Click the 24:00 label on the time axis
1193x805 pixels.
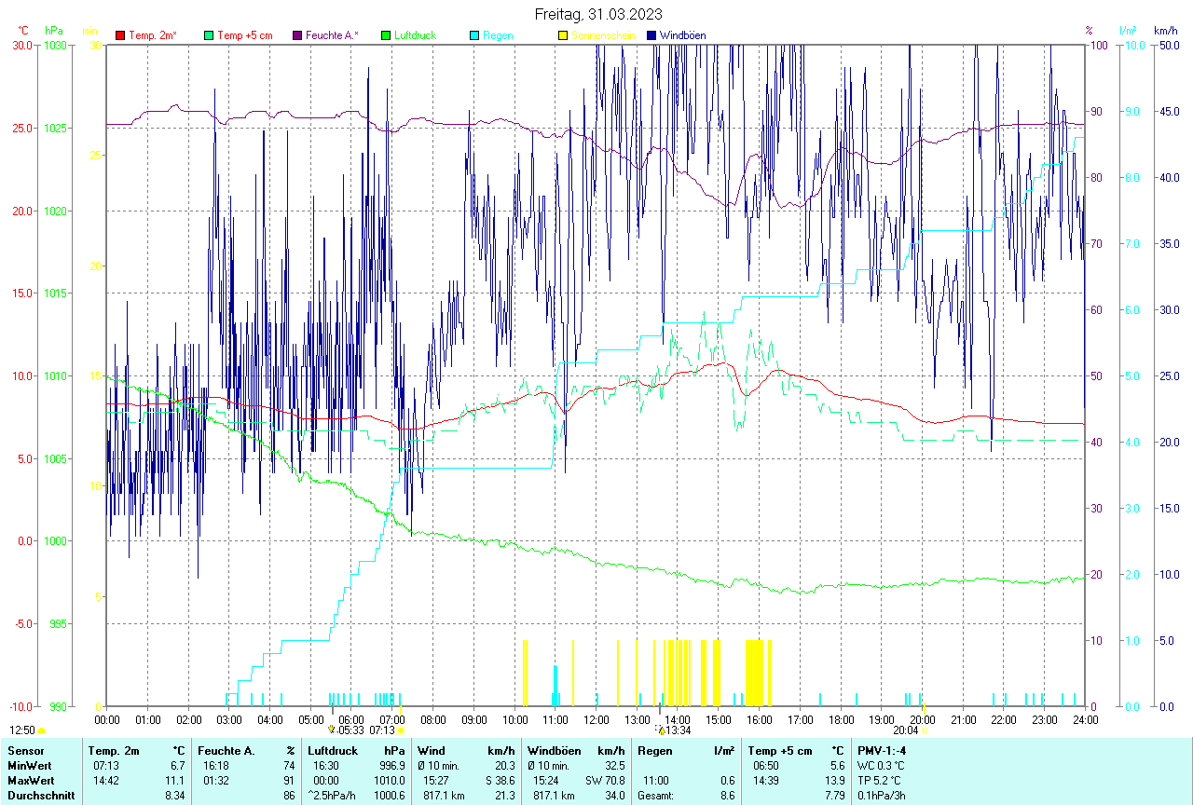click(x=1085, y=720)
